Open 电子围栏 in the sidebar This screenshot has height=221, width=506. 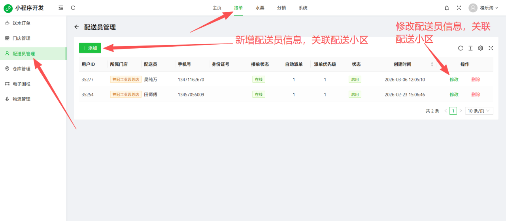click(21, 84)
